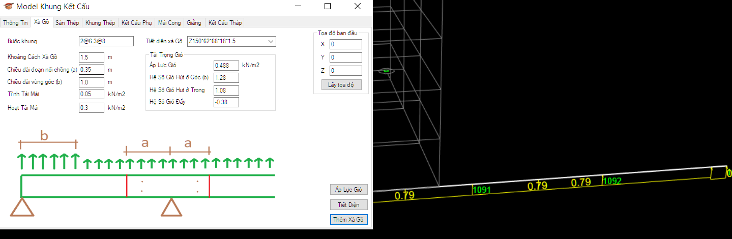Select the X coordinate input field

tap(345, 44)
